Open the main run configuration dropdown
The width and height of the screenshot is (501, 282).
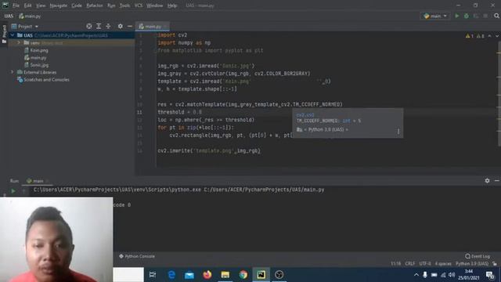[x=435, y=16]
